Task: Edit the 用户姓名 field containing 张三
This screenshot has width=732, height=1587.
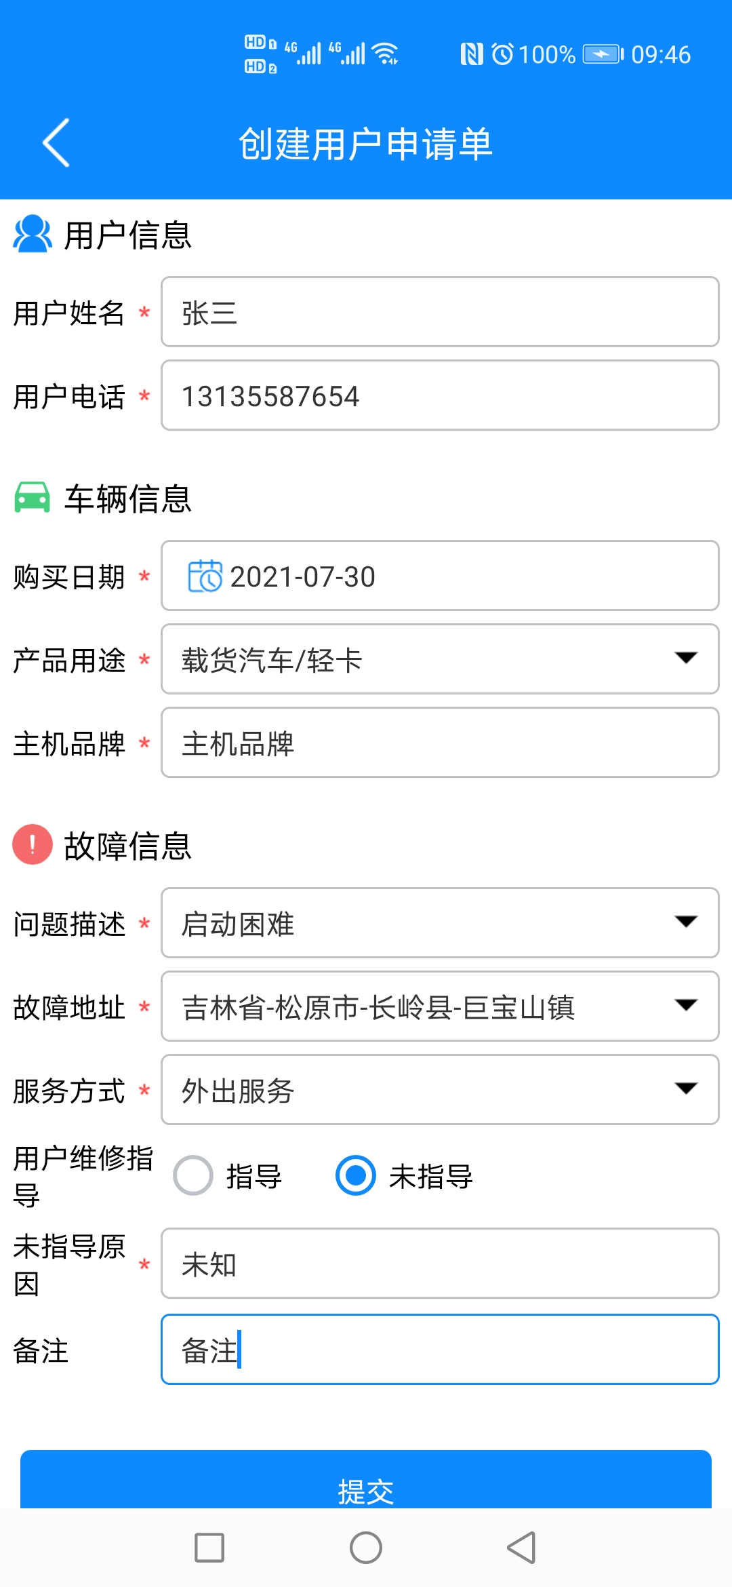Action: [439, 312]
